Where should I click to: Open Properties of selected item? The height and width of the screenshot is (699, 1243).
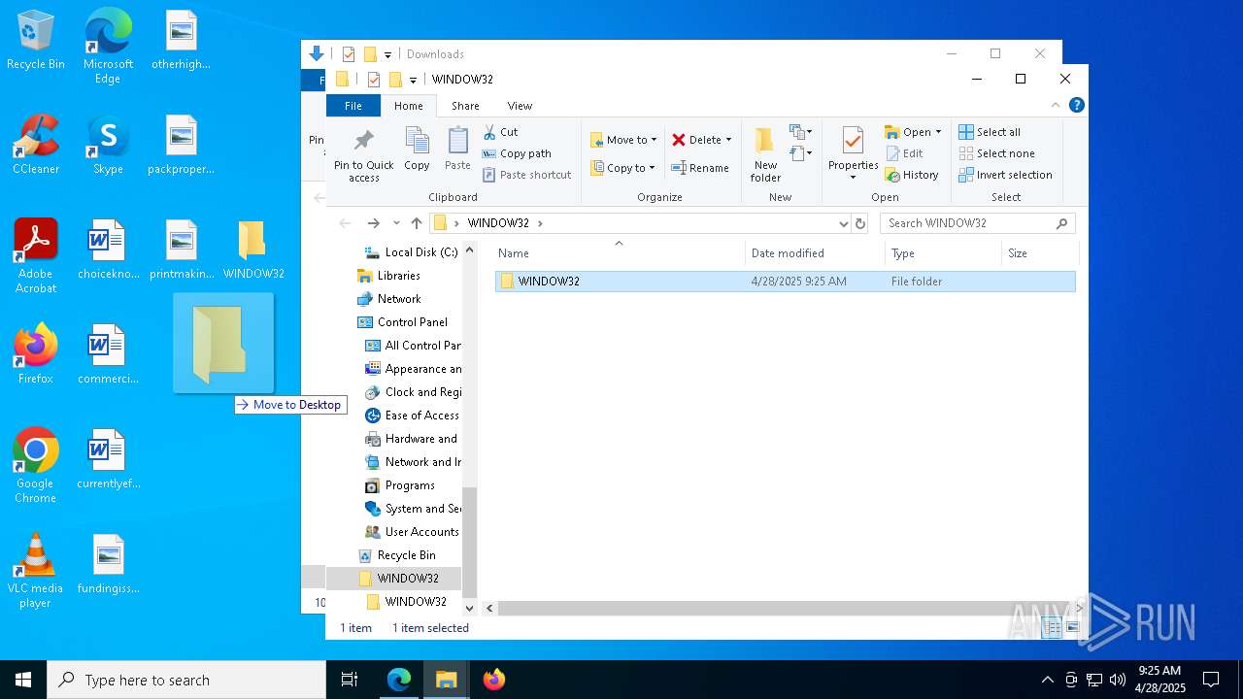853,152
